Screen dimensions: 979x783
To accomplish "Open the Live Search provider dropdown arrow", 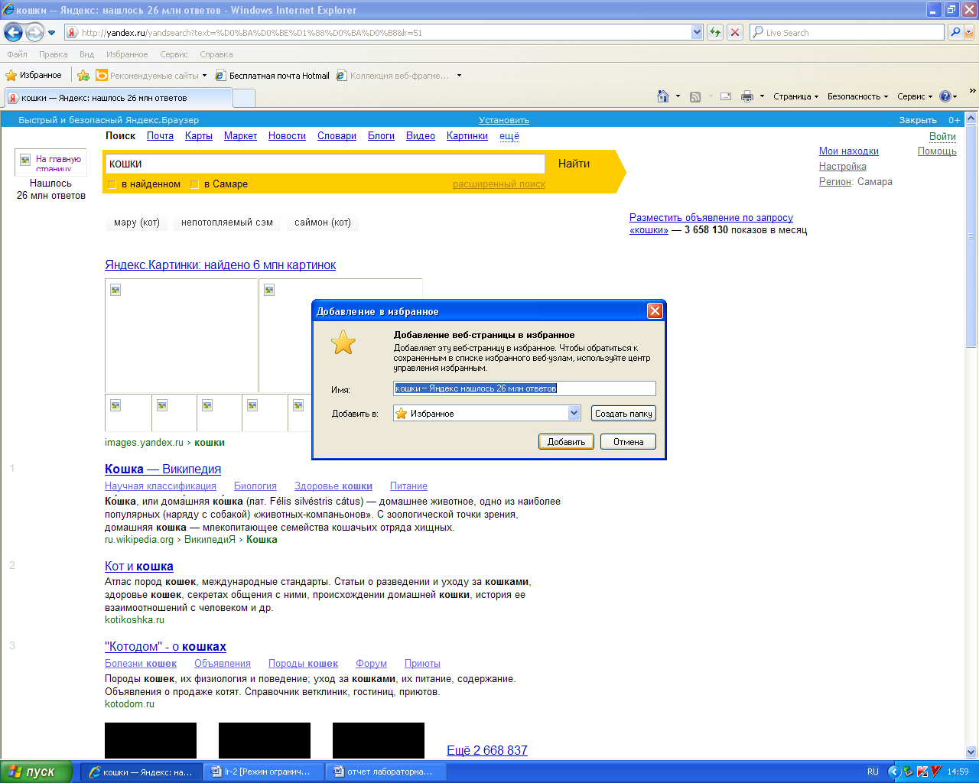I will [x=970, y=32].
